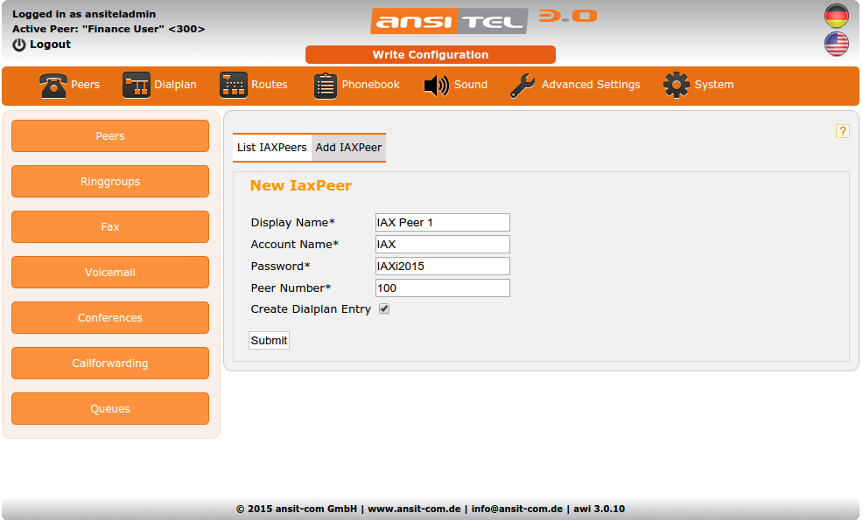Screen dimensions: 863x520
Task: Select the Routes keypad icon
Action: (233, 84)
